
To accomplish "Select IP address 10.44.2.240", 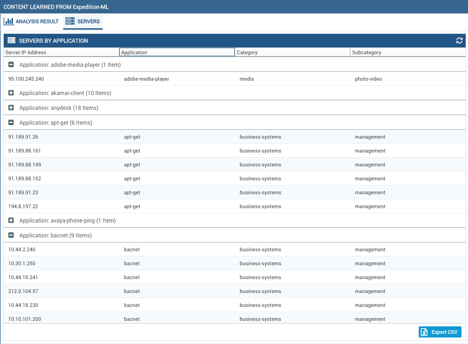I will click(x=22, y=249).
